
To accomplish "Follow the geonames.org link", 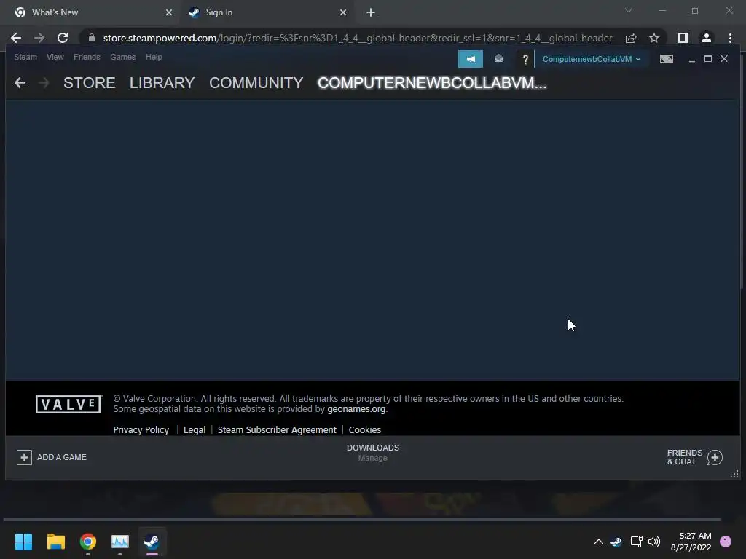I will (356, 409).
